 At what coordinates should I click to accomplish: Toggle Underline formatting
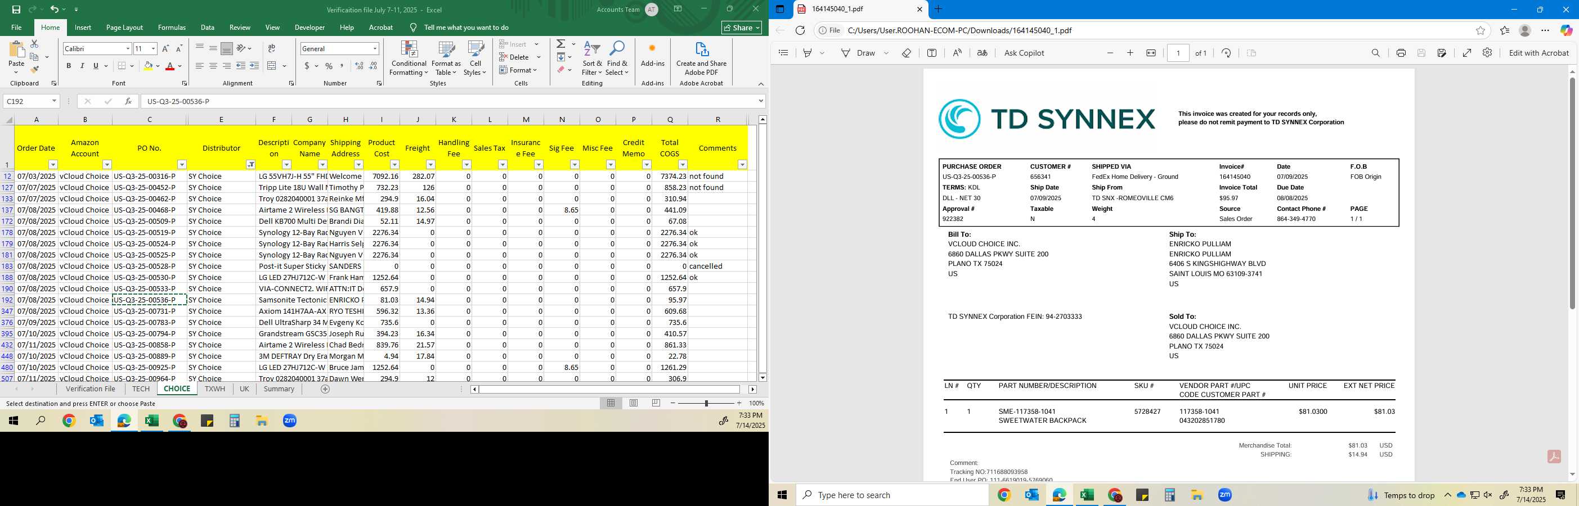click(96, 66)
